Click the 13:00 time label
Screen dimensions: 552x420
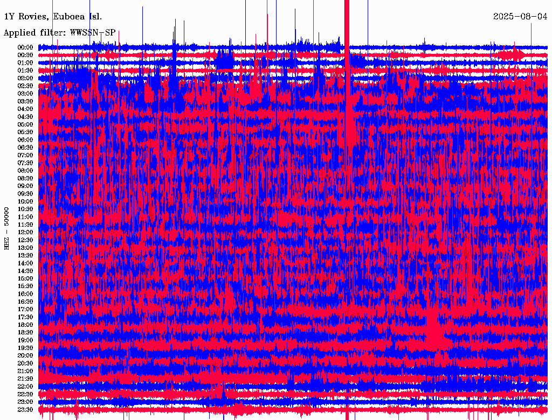(x=25, y=248)
